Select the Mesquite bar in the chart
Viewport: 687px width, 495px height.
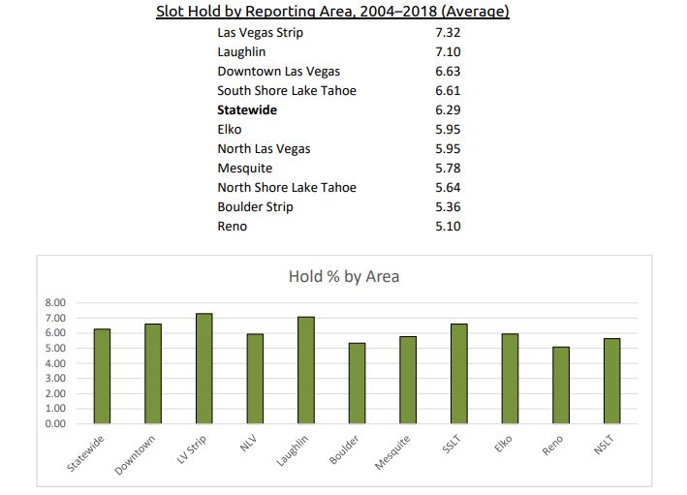408,381
